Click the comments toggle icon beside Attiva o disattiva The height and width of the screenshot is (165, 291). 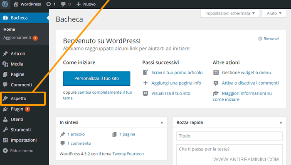(216, 83)
